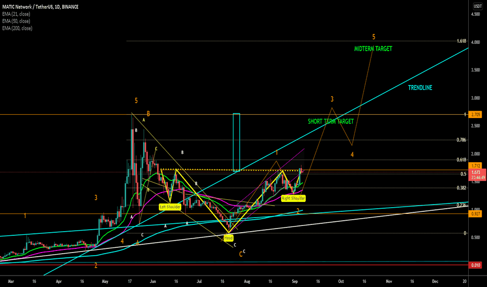Click the USDT currency button
This screenshot has width=487, height=287.
click(x=478, y=6)
